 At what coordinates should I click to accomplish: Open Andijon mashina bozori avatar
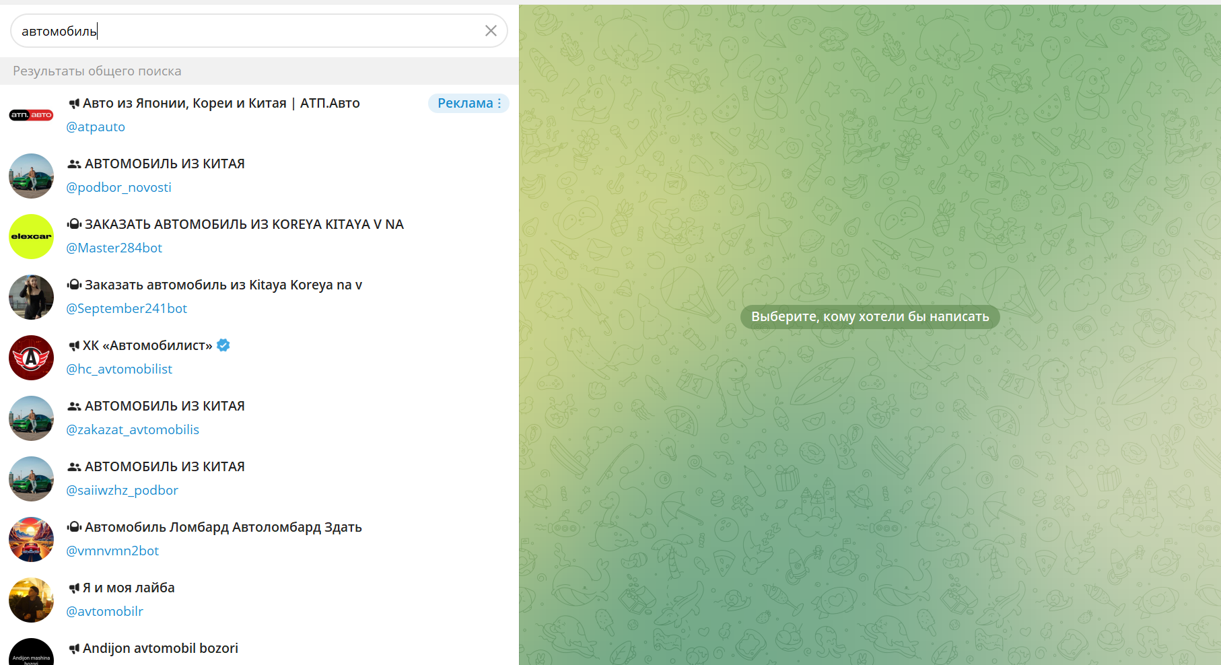click(x=31, y=652)
